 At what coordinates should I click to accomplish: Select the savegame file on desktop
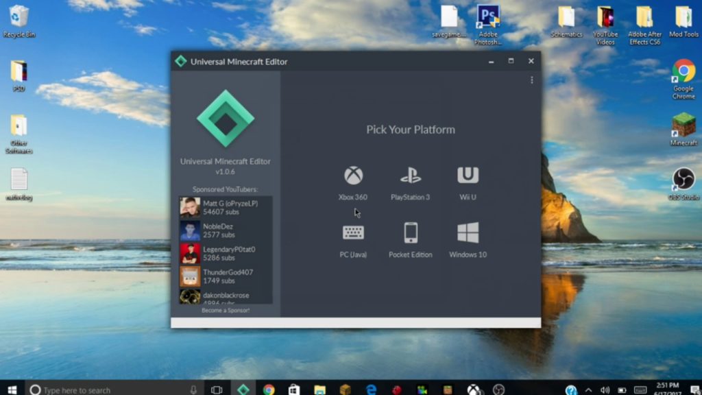[449, 21]
